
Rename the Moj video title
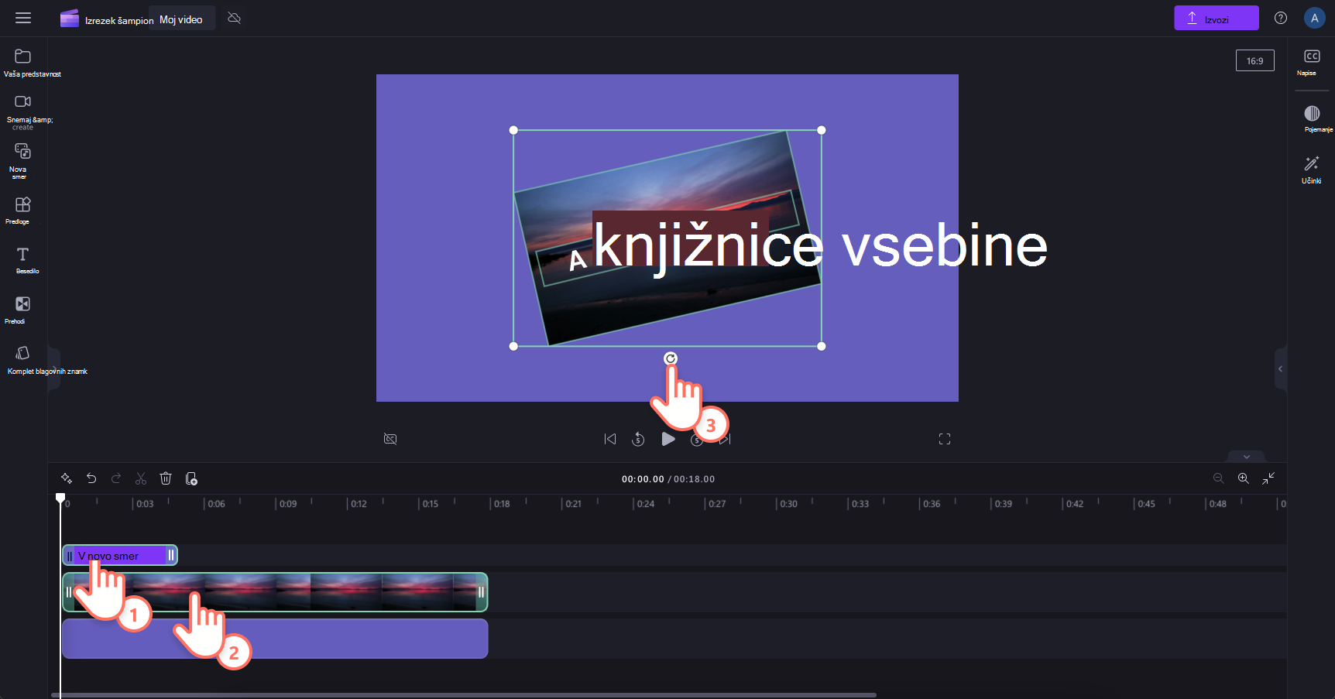tap(181, 19)
